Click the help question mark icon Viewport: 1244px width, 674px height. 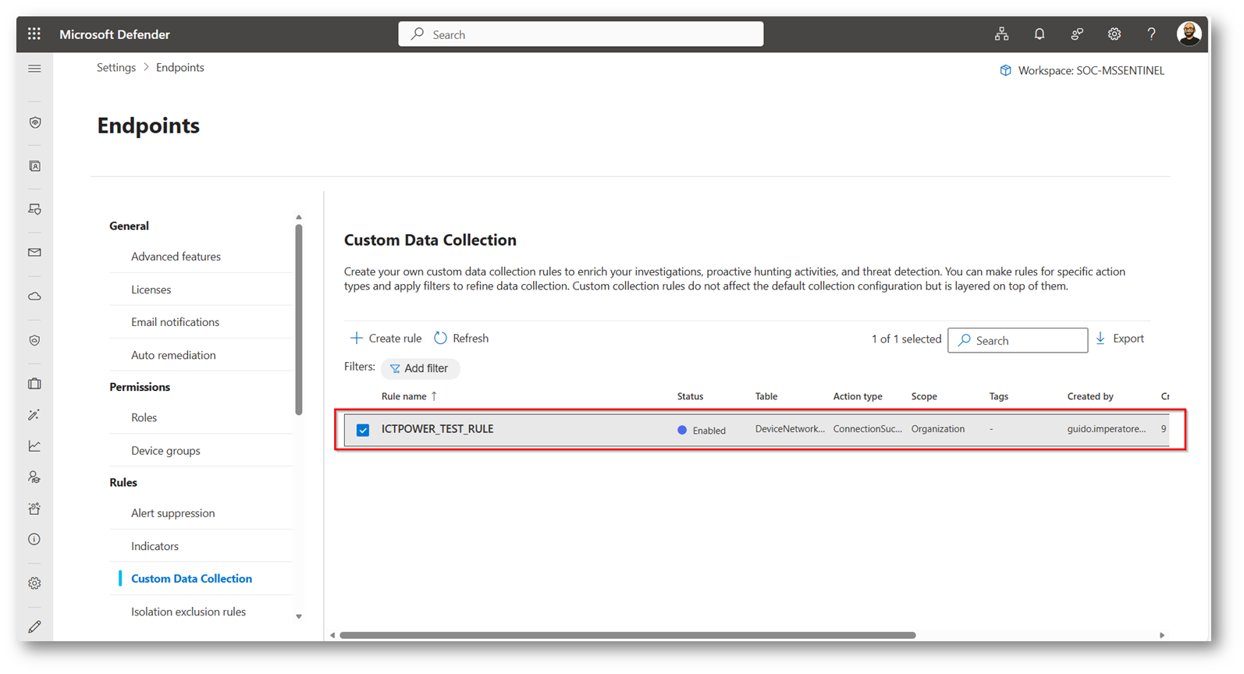1151,34
